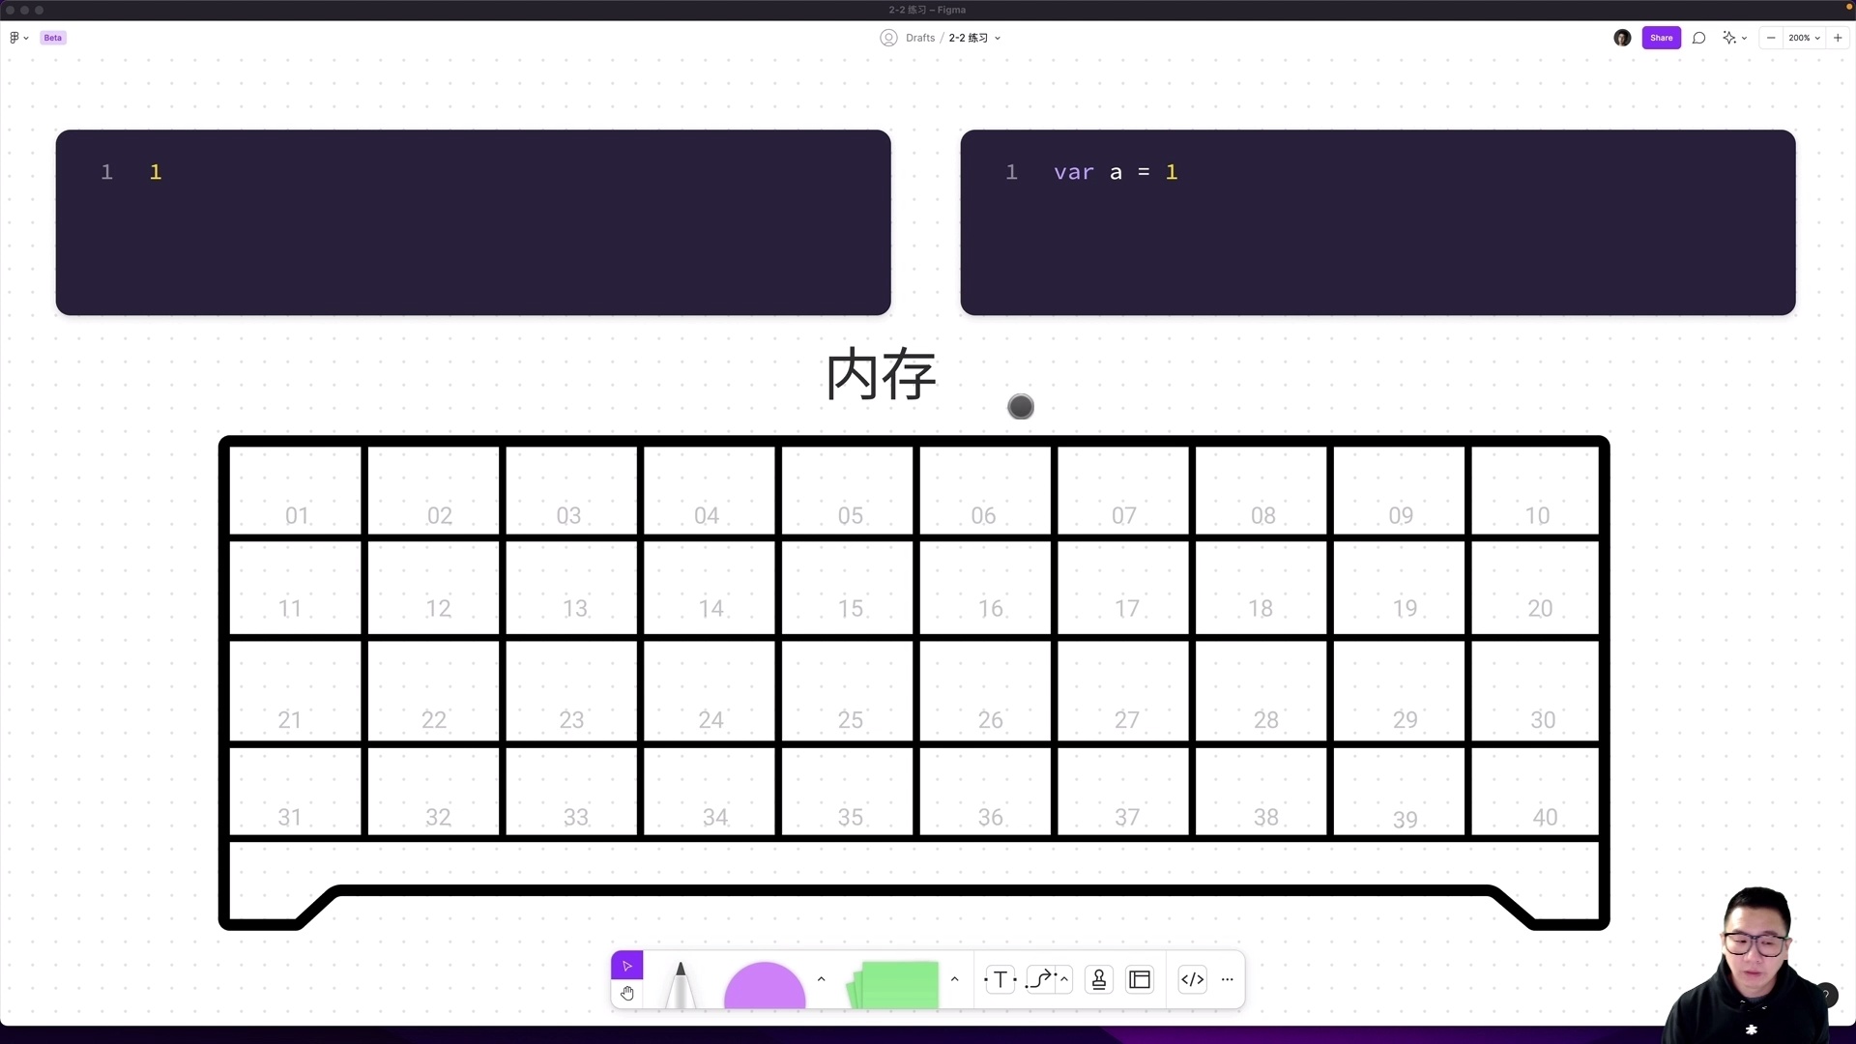The height and width of the screenshot is (1044, 1856).
Task: Click memory cell 01
Action: click(296, 489)
